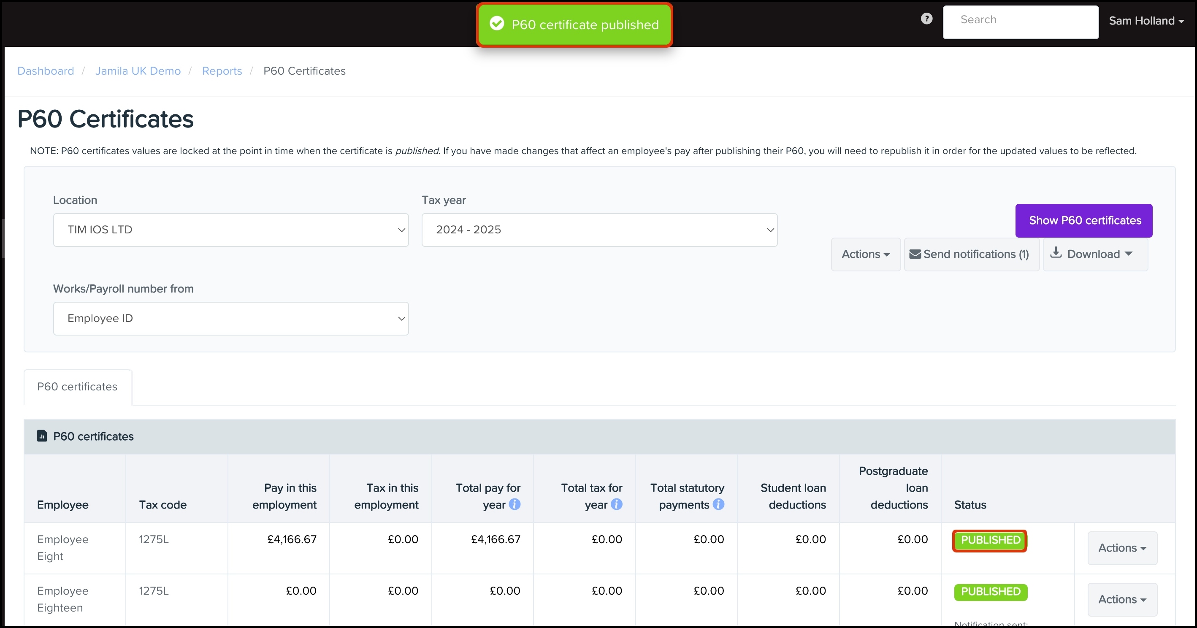Click the envelope icon in Send notifications
Screen dimensions: 1197x628
(x=915, y=254)
